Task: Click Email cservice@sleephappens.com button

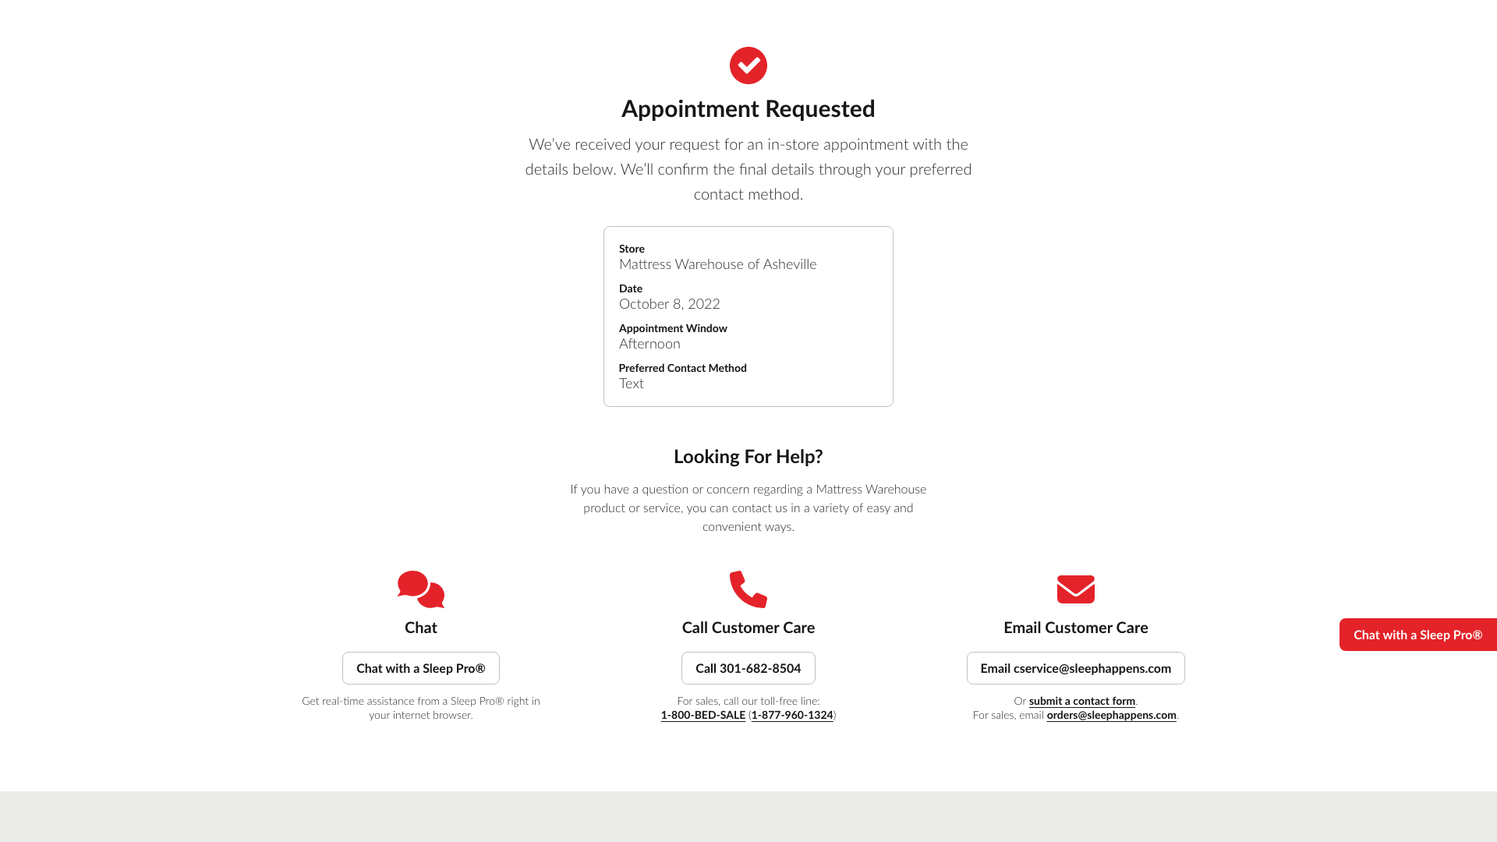Action: tap(1075, 667)
